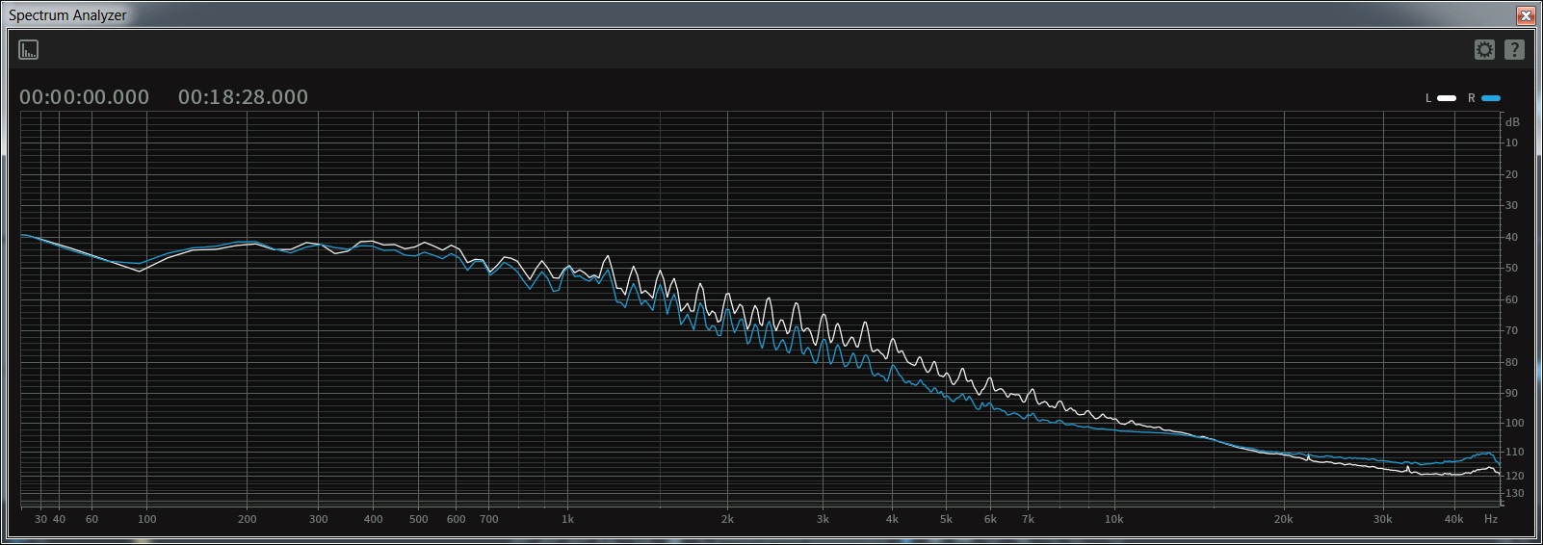Click the 120 mark on dB scale
The height and width of the screenshot is (545, 1543).
pos(1514,476)
